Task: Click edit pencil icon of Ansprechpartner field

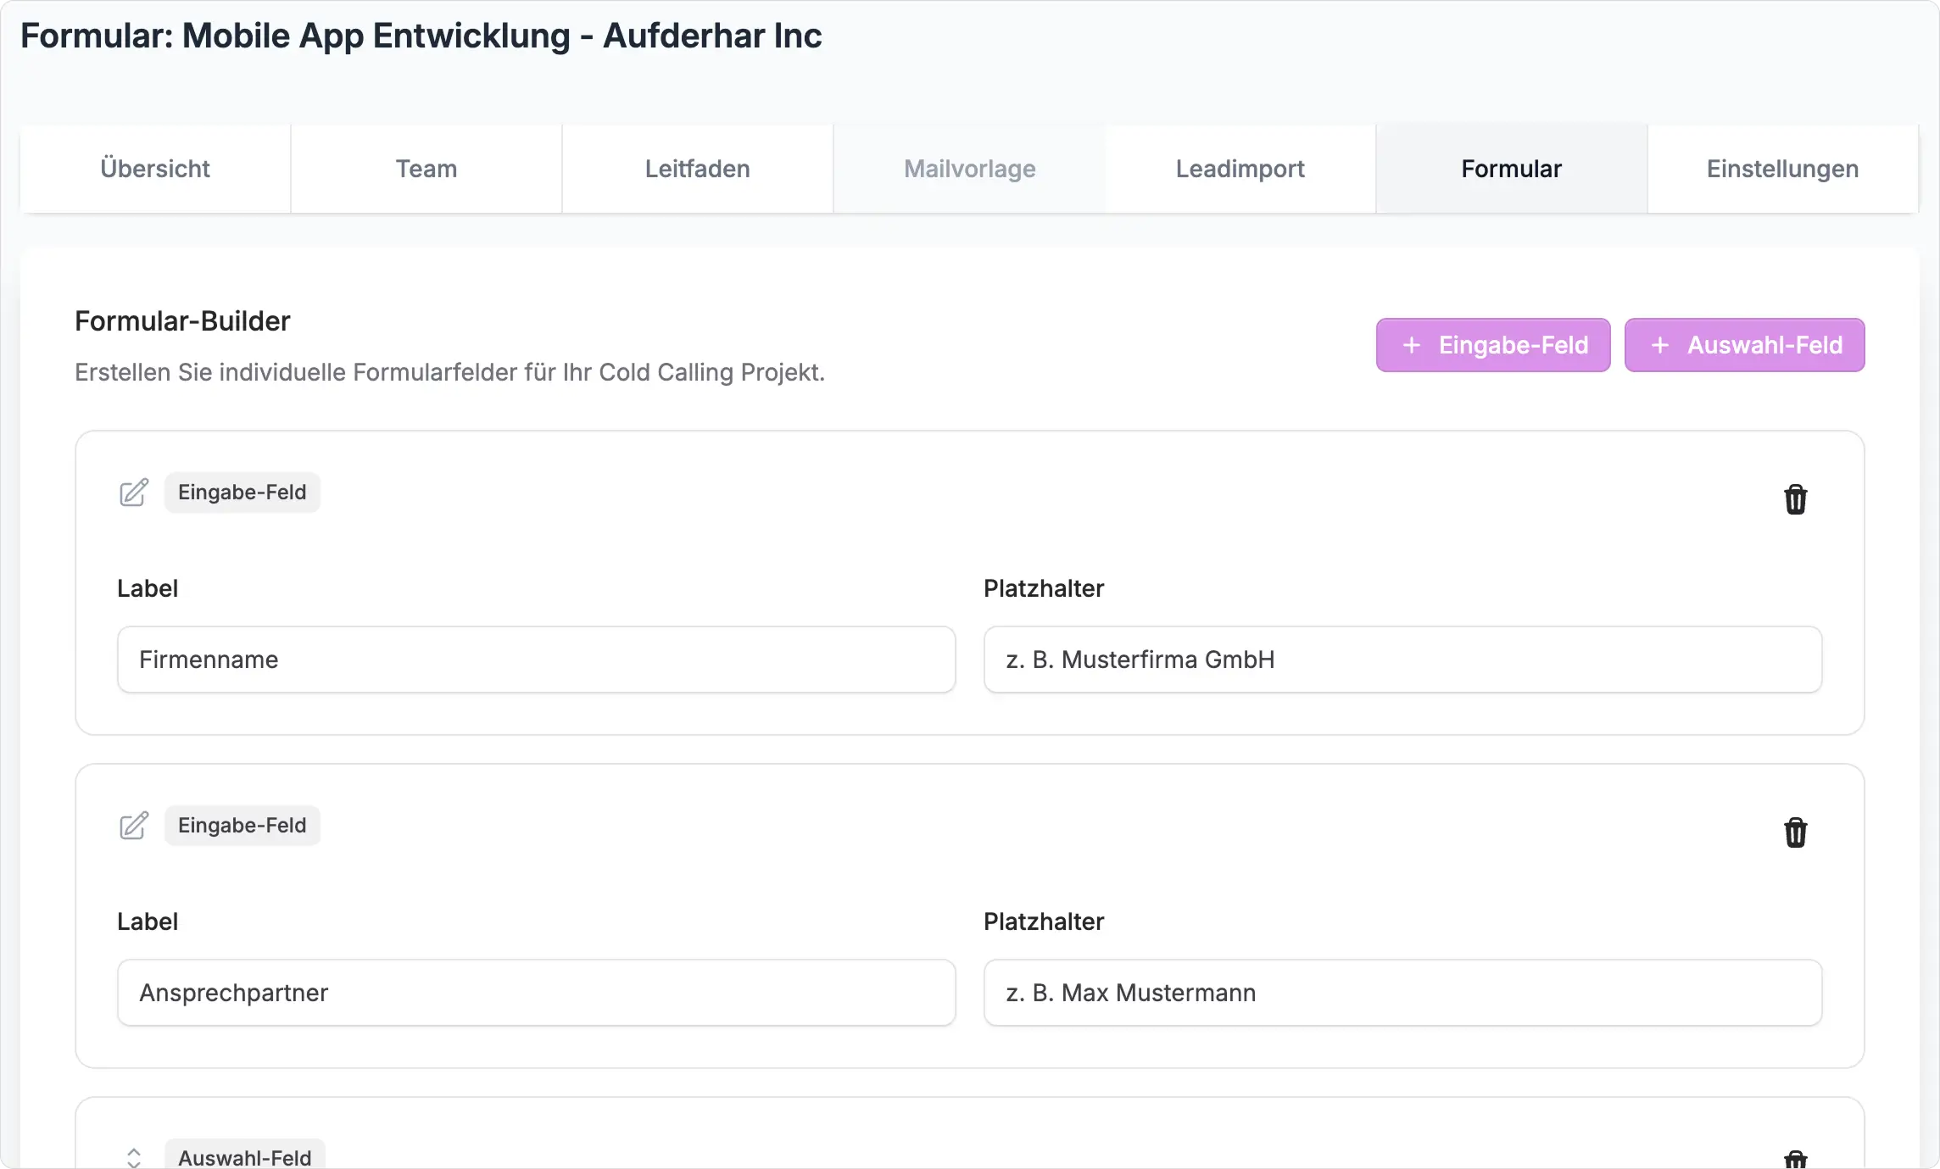Action: point(134,826)
